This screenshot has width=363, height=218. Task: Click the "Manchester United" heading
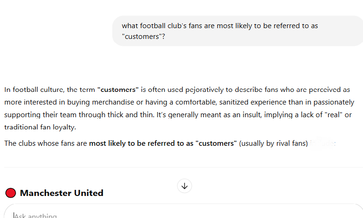point(62,193)
